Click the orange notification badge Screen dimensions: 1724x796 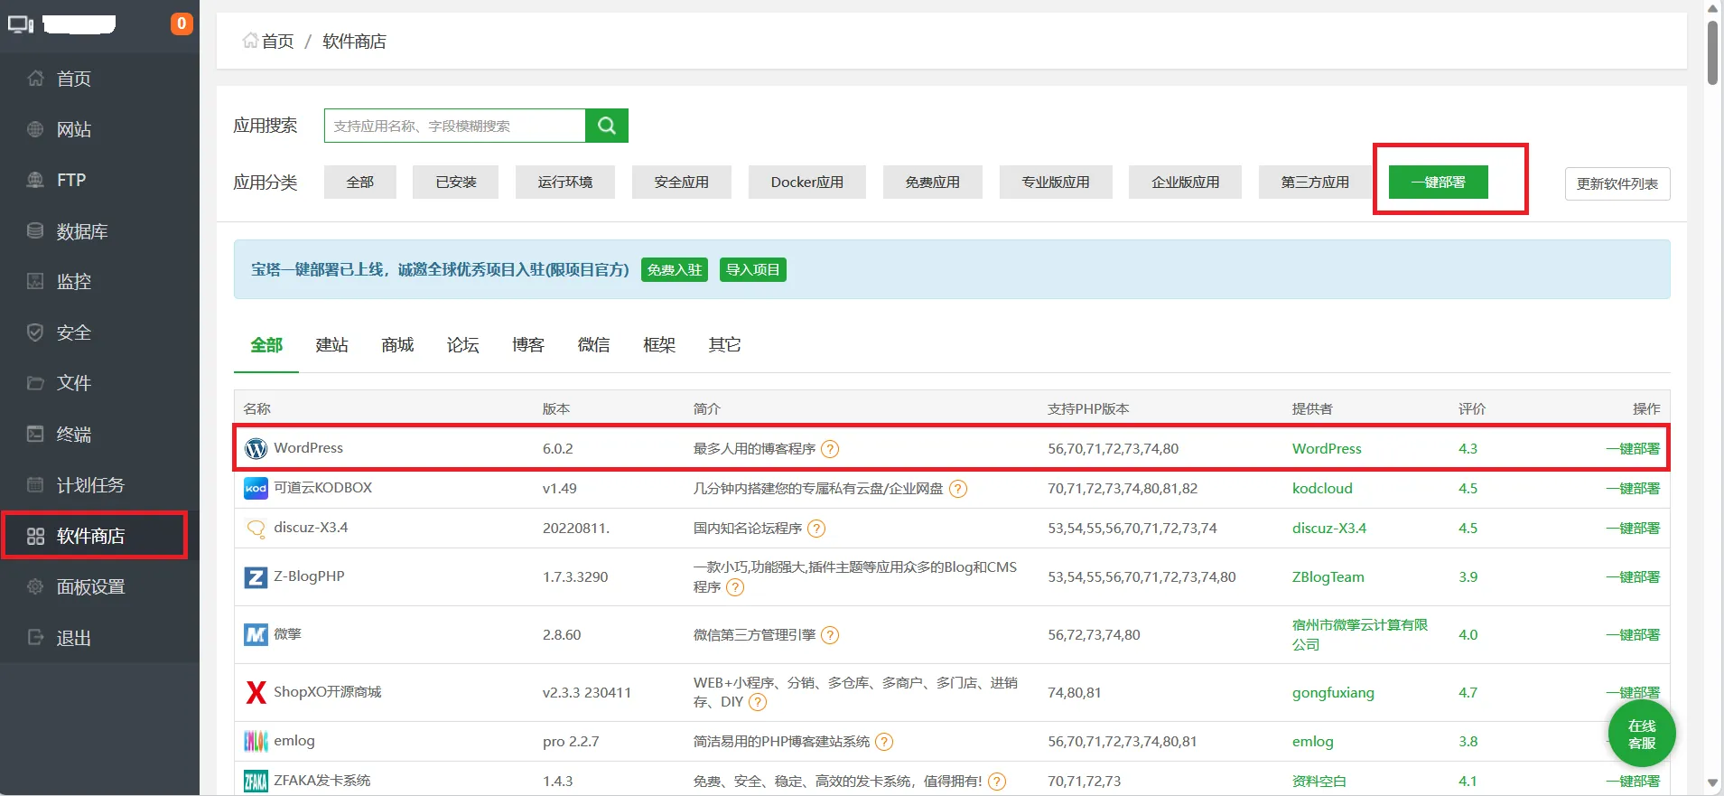[182, 23]
